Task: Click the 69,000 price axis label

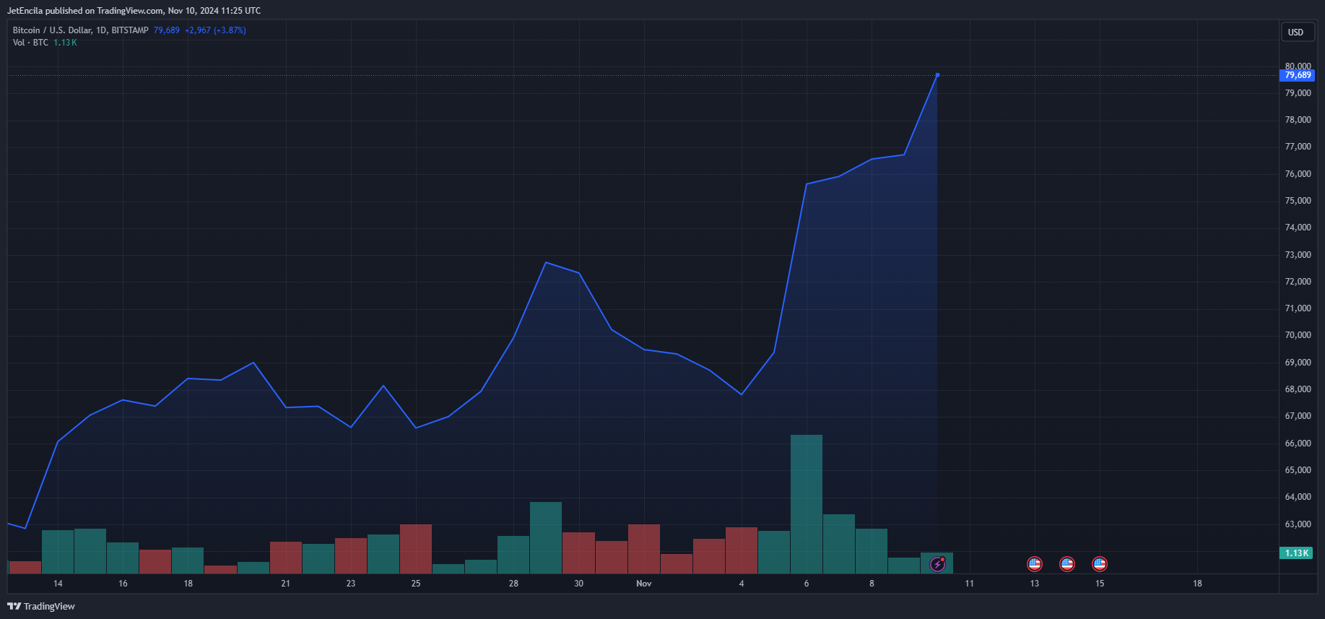Action: tap(1298, 363)
